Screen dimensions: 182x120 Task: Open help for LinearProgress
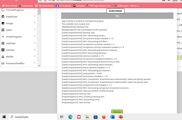tap(35, 36)
